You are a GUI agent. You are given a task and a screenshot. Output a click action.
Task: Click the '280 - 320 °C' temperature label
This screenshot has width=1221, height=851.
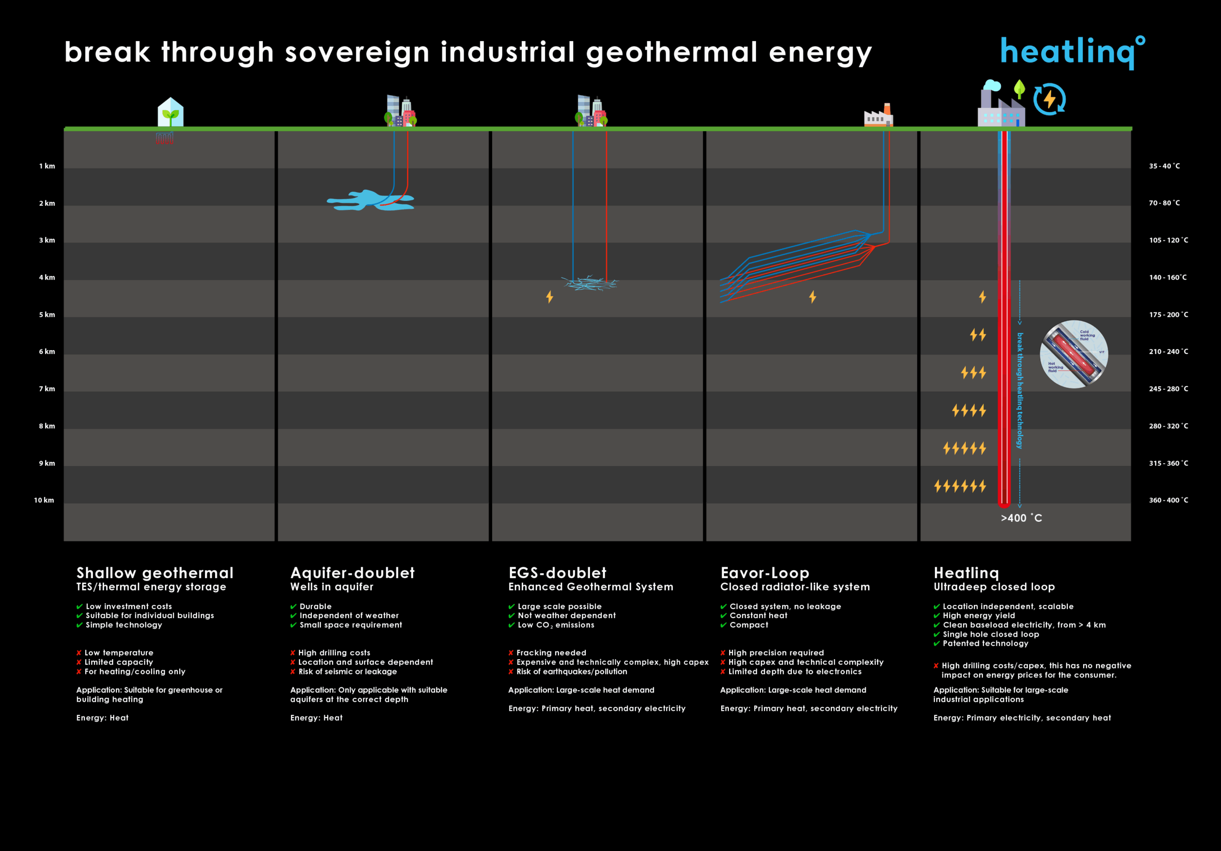click(x=1169, y=426)
